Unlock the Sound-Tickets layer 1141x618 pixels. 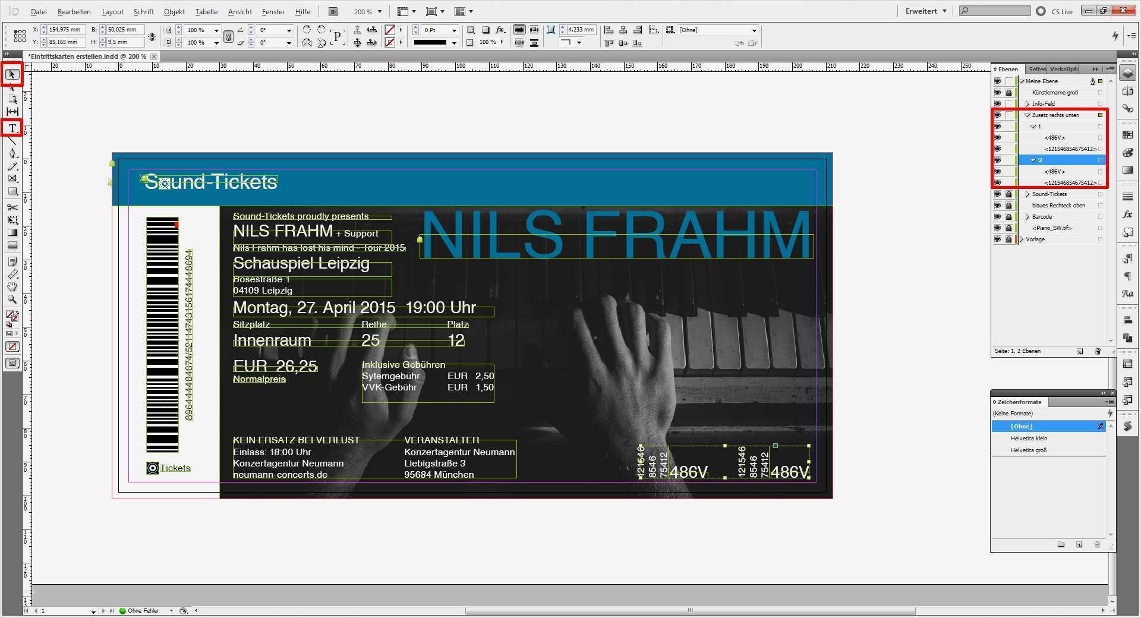click(x=1008, y=194)
